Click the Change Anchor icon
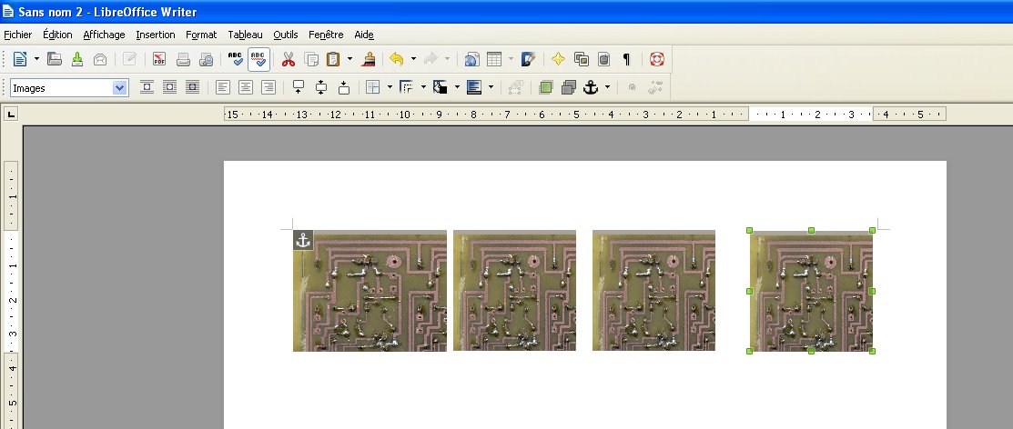 (x=591, y=87)
